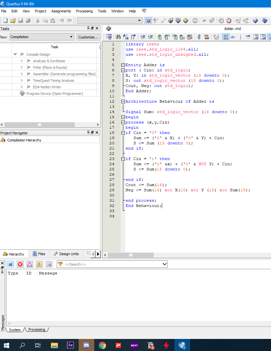Toggle the warnings filter in Messages panel
This screenshot has width=271, height=351.
tap(38, 264)
